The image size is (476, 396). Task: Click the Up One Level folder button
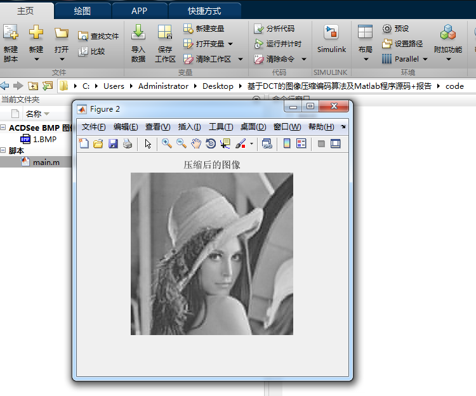tap(33, 86)
